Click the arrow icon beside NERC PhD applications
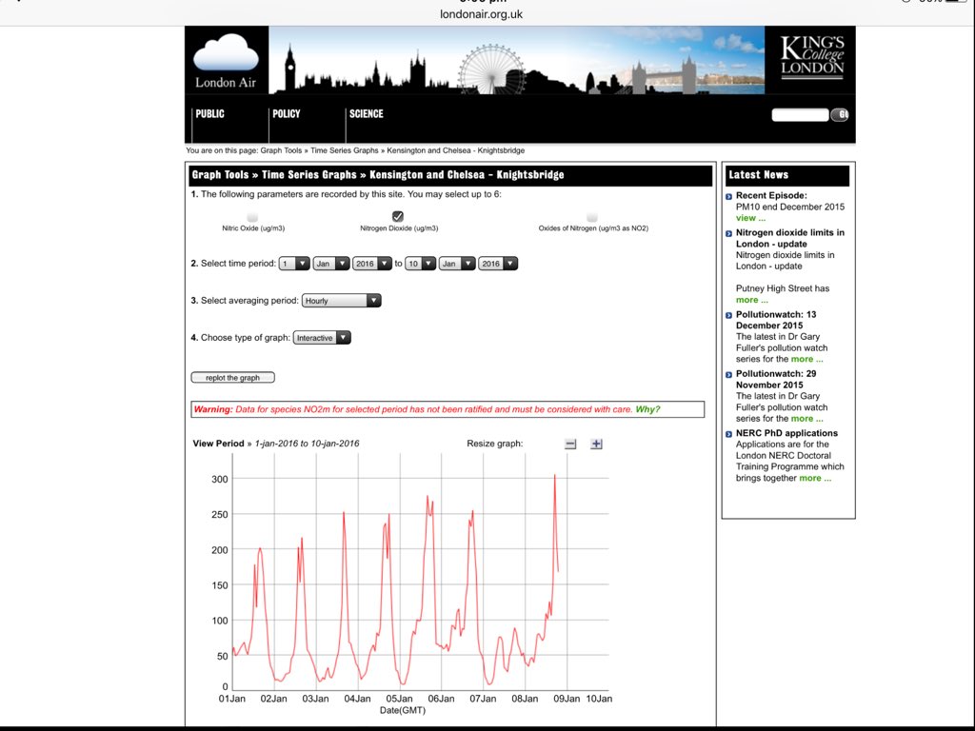Viewport: 975px width, 731px height. point(728,433)
